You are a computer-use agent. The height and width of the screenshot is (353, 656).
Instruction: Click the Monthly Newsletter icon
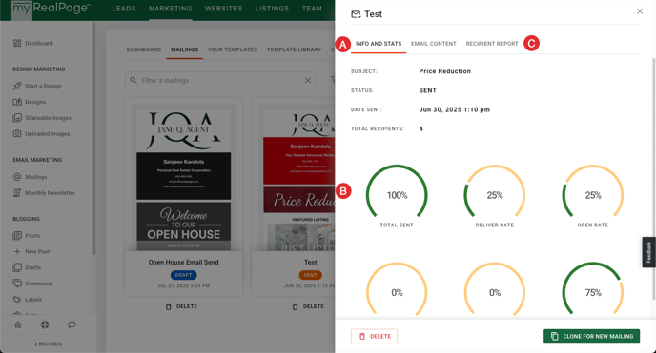[x=17, y=193]
